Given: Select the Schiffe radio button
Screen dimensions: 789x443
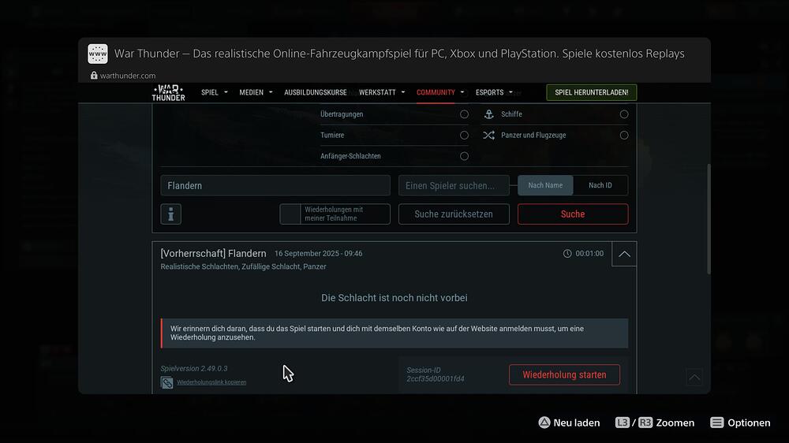Looking at the screenshot, I should [x=624, y=114].
